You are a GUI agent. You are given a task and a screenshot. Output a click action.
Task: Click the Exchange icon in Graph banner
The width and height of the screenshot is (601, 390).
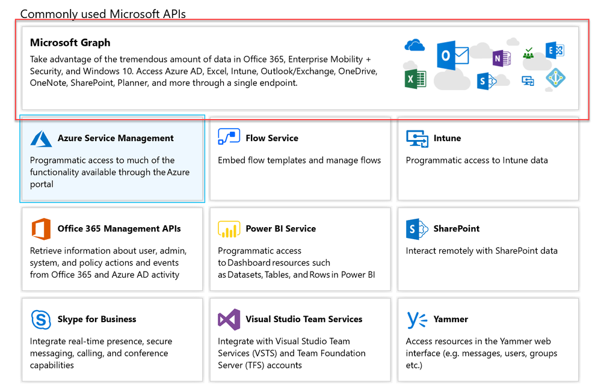pyautogui.click(x=555, y=50)
